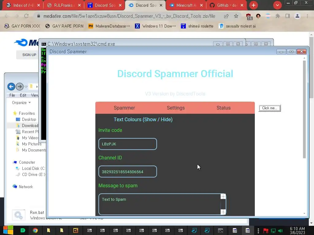The width and height of the screenshot is (314, 235).
Task: Click the Channel ID input field
Action: (x=128, y=172)
